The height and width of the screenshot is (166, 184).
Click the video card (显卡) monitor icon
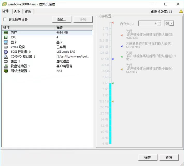point(6,42)
